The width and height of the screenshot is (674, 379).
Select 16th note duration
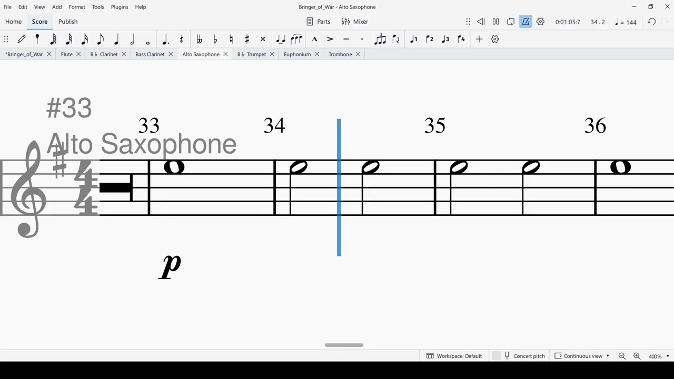click(85, 39)
